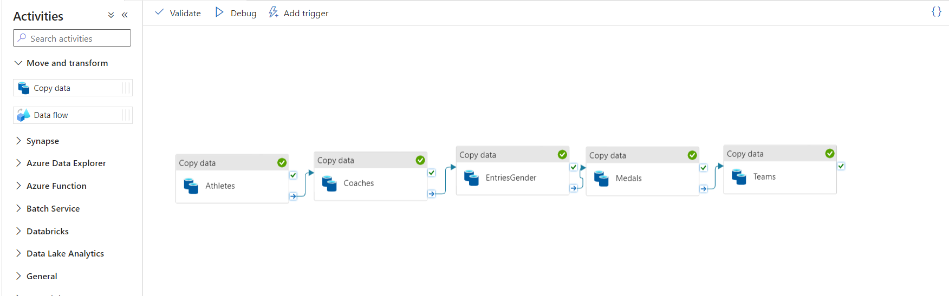Select the Teams activity name text
Screen dimensions: 949x296
pyautogui.click(x=764, y=176)
